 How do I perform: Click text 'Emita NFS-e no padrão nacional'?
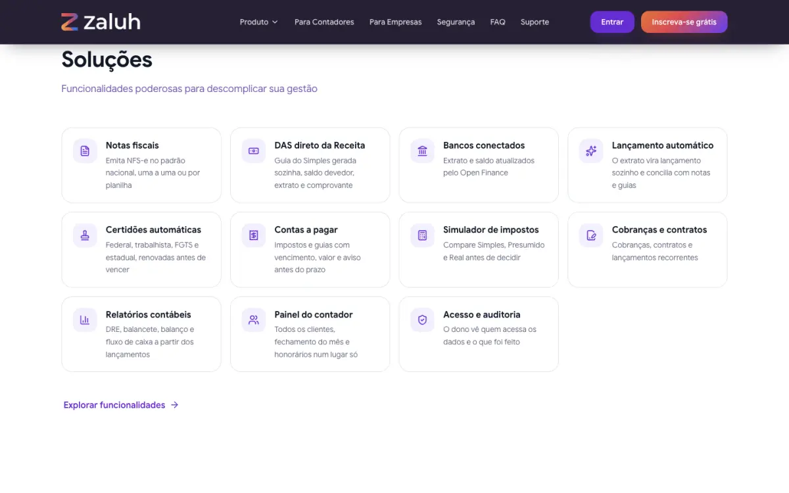(x=146, y=166)
